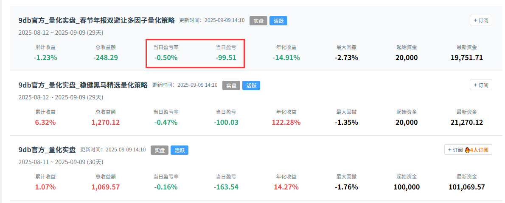Click the 累计收益 value 6.32%

pyautogui.click(x=45, y=122)
